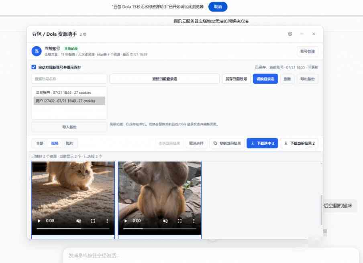The image size is (363, 263).
Task: Click 全选当前结果 button
Action: coord(169,143)
